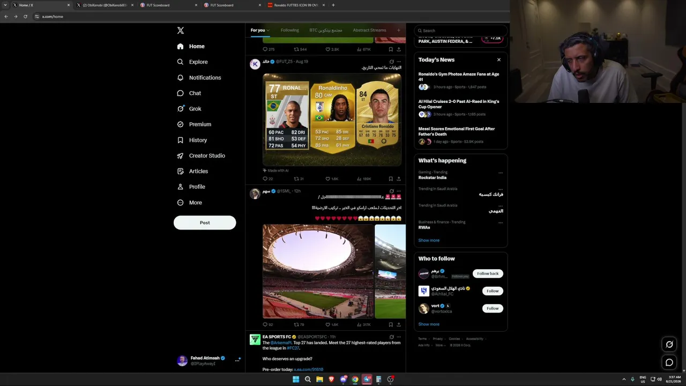Viewport: 686px width, 386px height.
Task: Open more options on the خالد post
Action: coord(399,62)
